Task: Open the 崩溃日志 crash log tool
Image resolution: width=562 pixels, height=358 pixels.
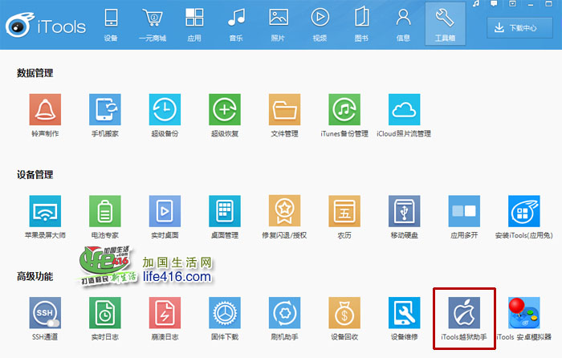Action: tap(165, 313)
